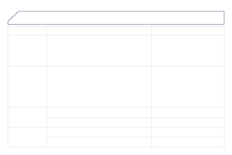This screenshot has width=232, height=155.
Task: Select last cell in upper sub-row of fourth row group
Action: 188,112
